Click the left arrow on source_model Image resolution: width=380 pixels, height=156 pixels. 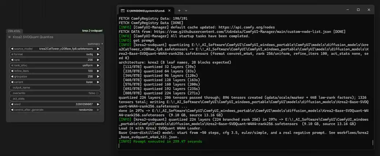point(12,49)
